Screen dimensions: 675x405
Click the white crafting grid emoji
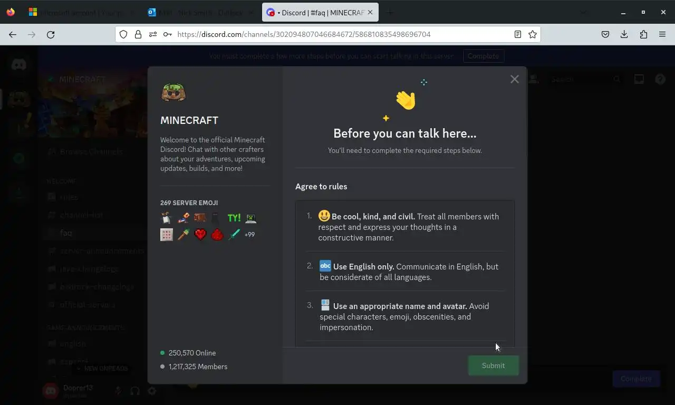(x=167, y=235)
